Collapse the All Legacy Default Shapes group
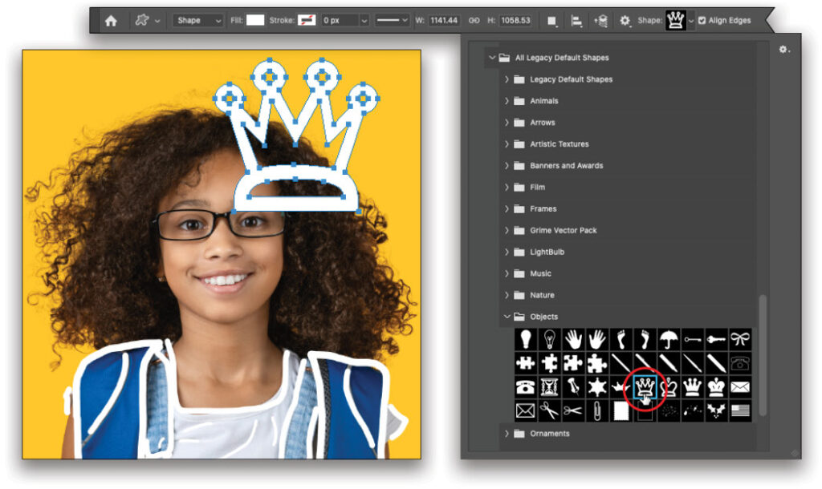 coord(492,57)
